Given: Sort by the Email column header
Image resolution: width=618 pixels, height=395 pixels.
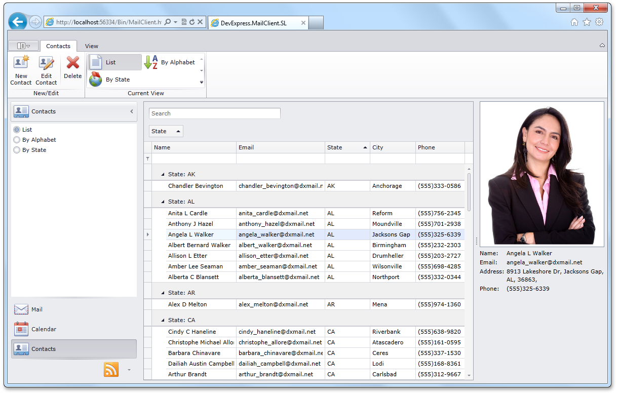Looking at the screenshot, I should [x=280, y=147].
